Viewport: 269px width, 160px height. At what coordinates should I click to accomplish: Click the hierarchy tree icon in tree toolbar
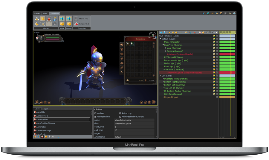point(190,32)
